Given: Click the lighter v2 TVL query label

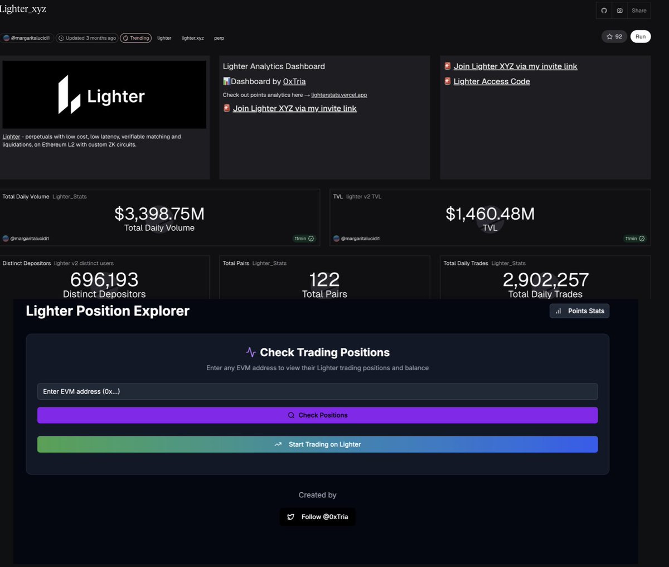Looking at the screenshot, I should (x=363, y=197).
